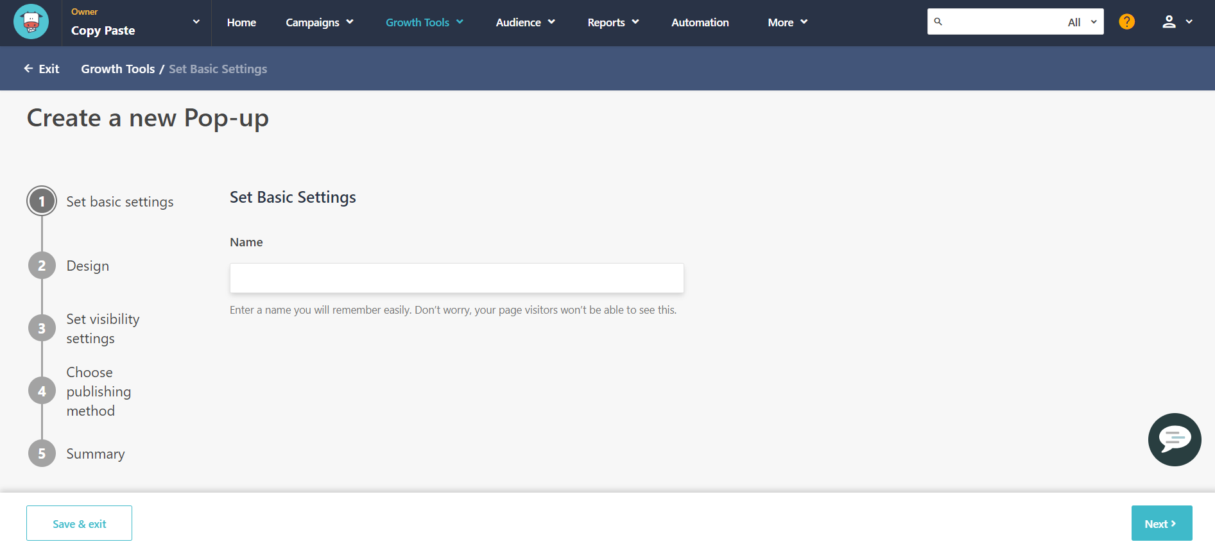Expand the Campaigns menu chevron

click(x=350, y=22)
